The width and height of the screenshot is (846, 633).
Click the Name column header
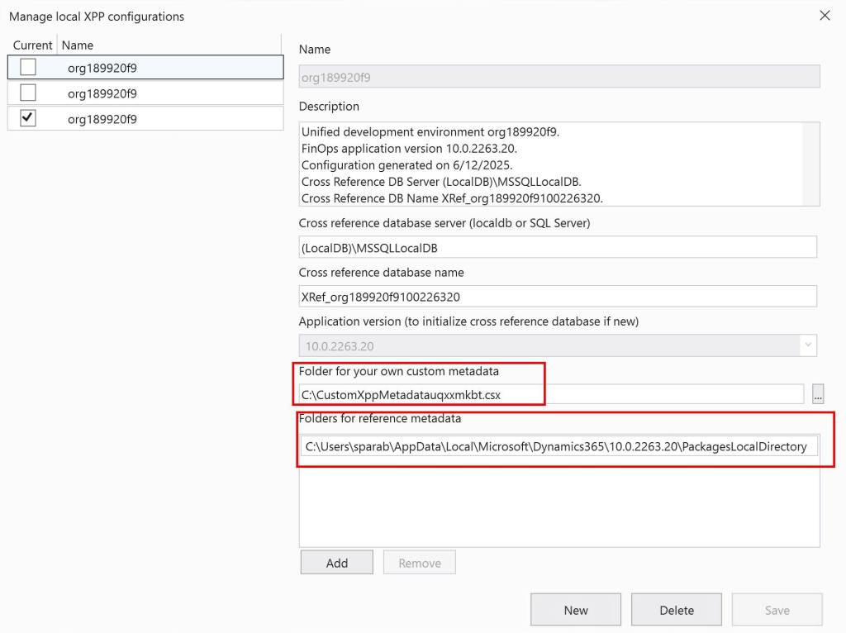78,45
